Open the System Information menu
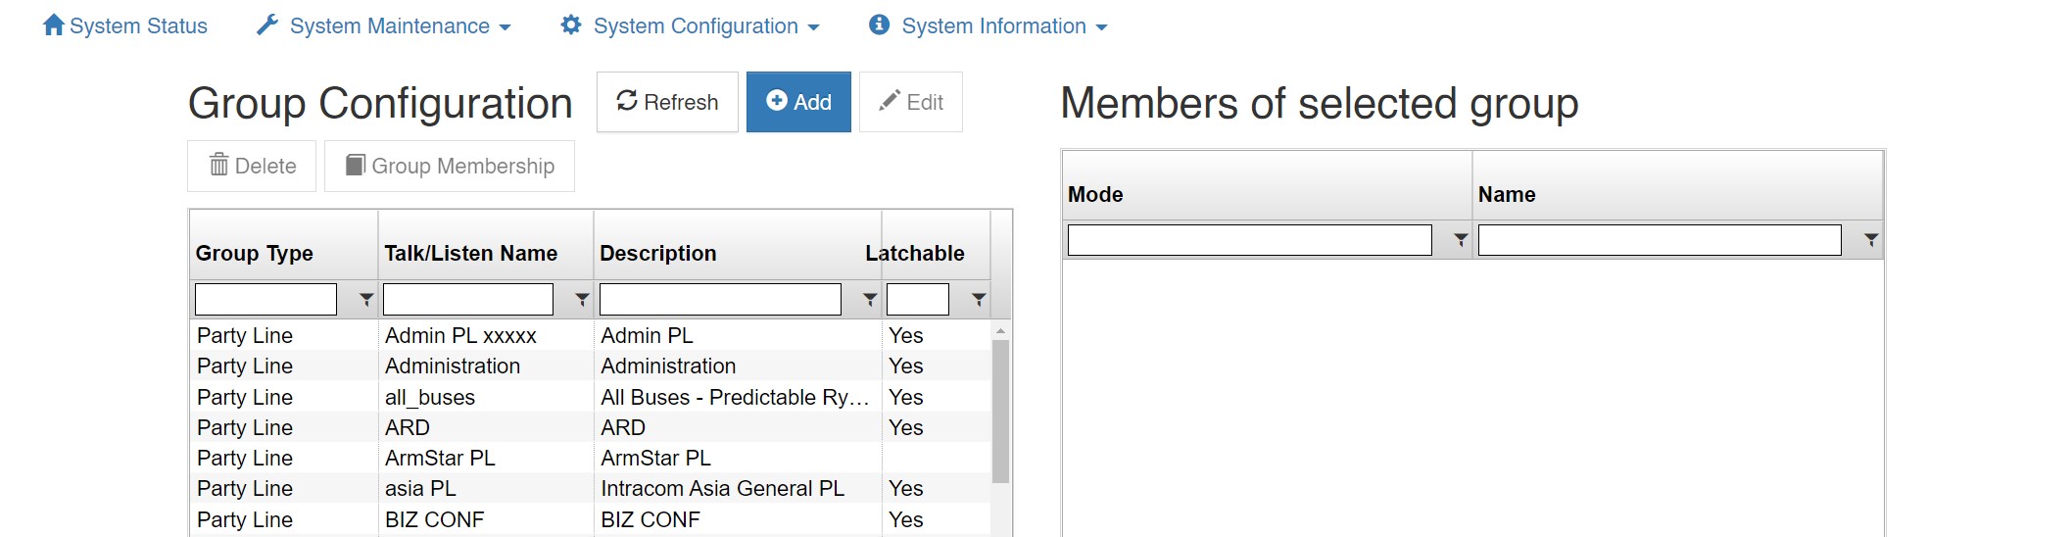2072x537 pixels. 988,25
